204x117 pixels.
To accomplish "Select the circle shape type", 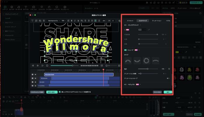I will (146, 61).
